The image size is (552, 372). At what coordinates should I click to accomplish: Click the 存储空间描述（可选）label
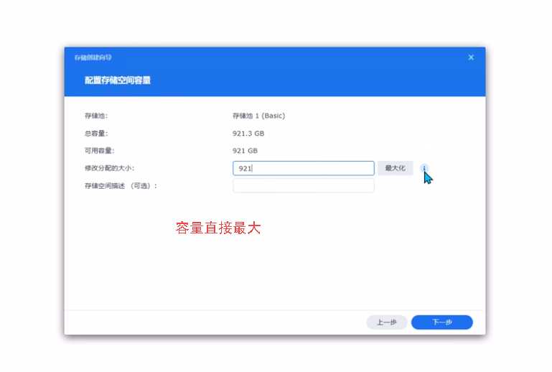pyautogui.click(x=121, y=186)
